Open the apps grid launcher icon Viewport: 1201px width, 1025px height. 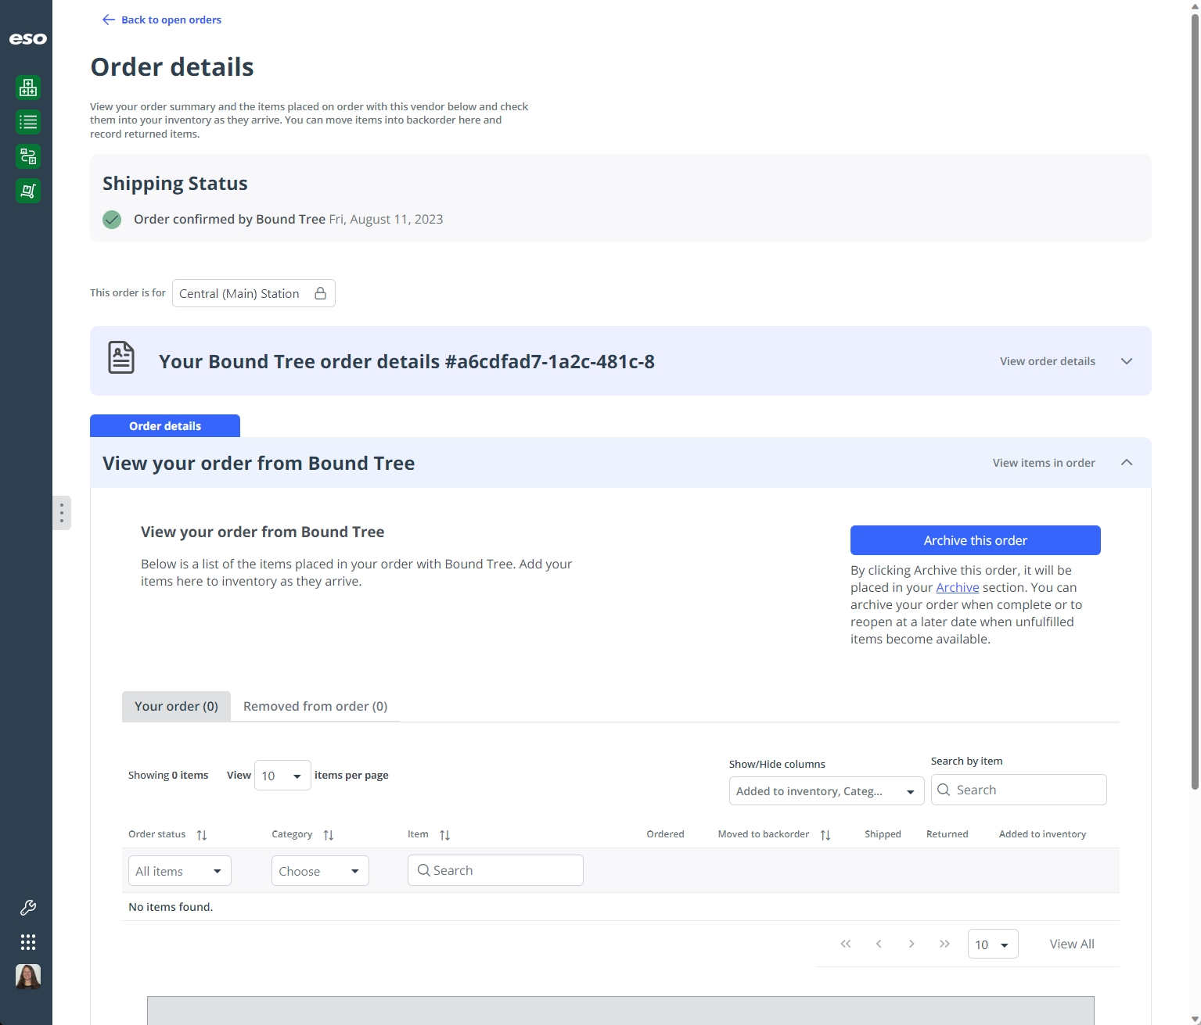28,942
